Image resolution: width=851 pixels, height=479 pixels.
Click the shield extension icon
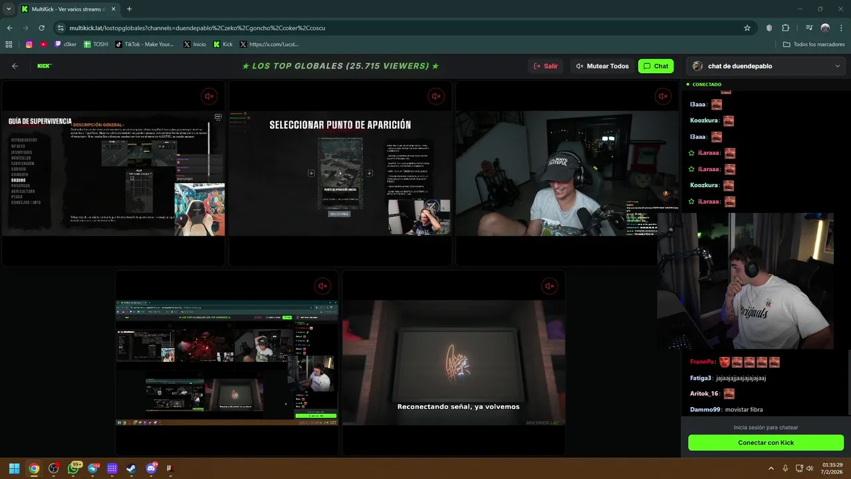(769, 28)
